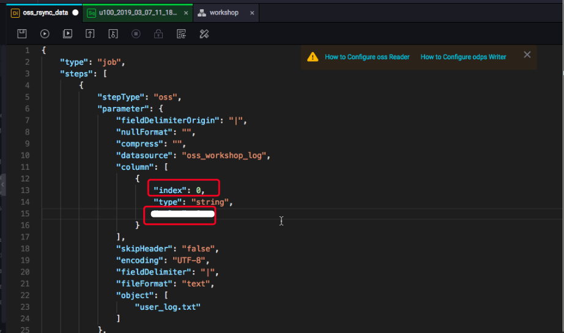The image size is (564, 333).
Task: Click the Save icon in the toolbar
Action: coord(21,34)
